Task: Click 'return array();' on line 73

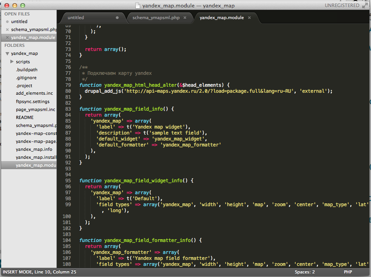Action: pos(105,49)
